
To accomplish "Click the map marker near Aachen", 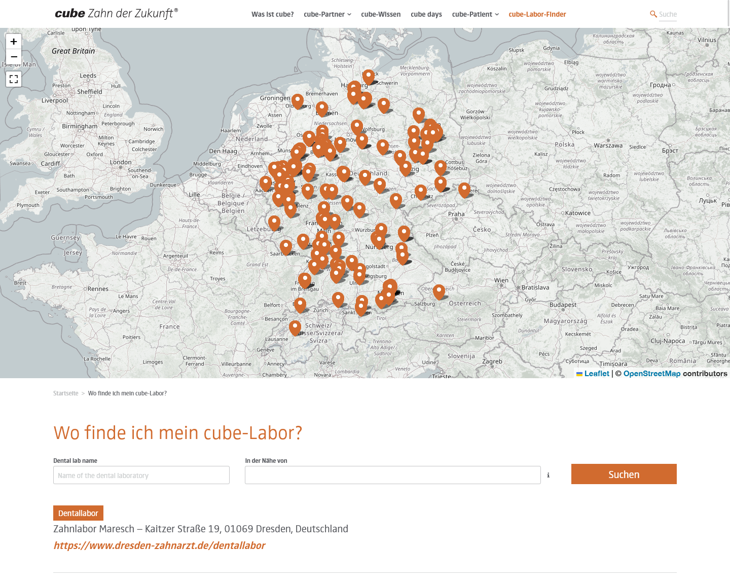I will tap(266, 183).
